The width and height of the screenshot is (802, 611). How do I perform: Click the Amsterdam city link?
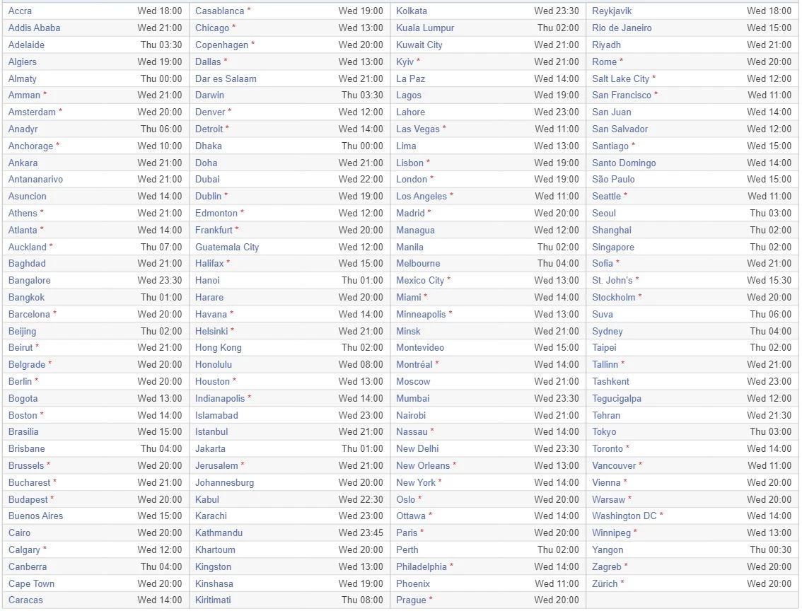32,112
